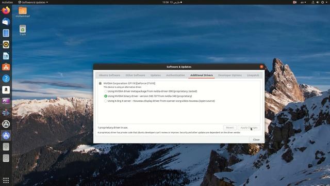Open the power icon in top bar

pyautogui.click(x=322, y=2)
